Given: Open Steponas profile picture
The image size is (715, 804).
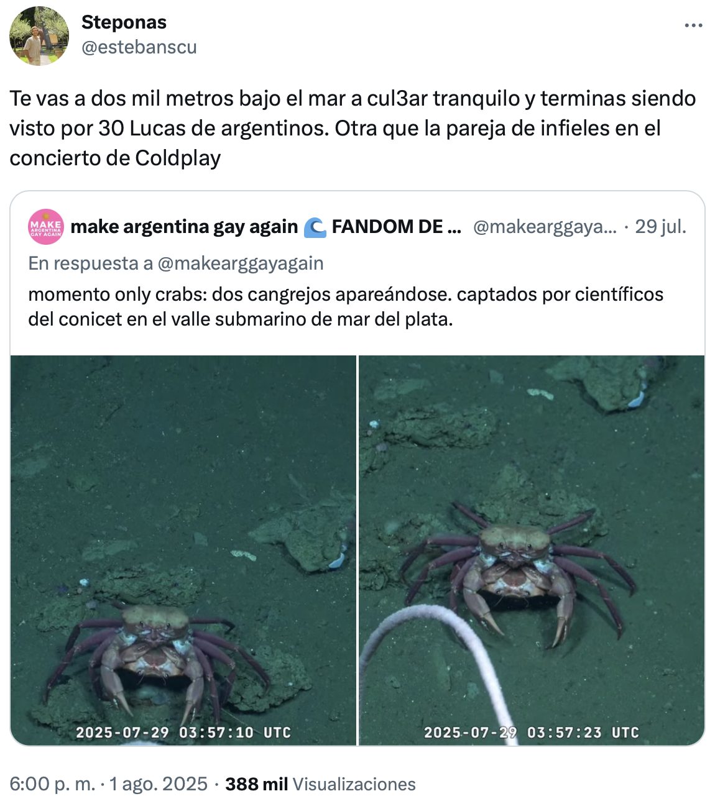Looking at the screenshot, I should pos(39,36).
